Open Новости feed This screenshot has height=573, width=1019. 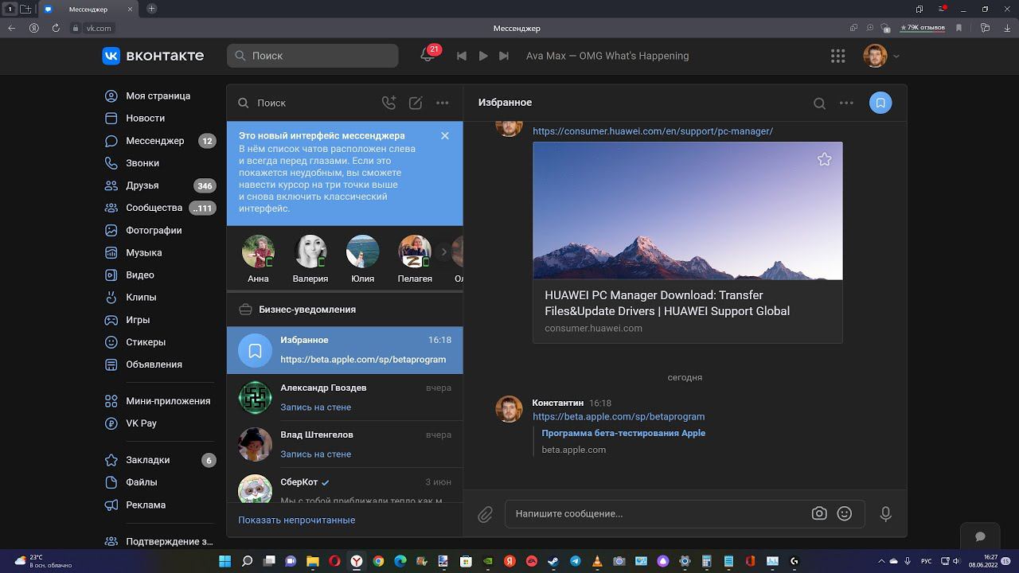tap(145, 118)
